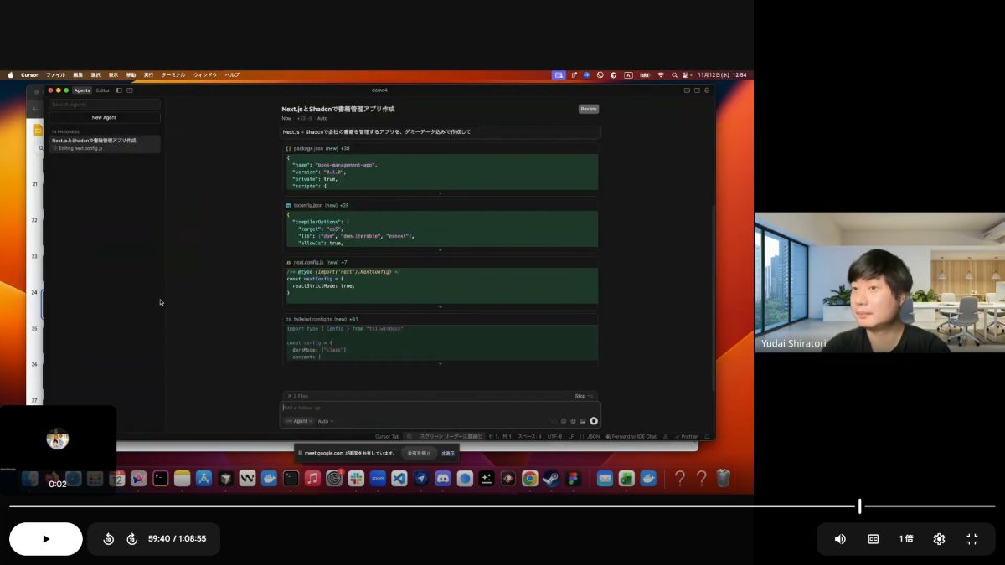This screenshot has width=1005, height=565.
Task: Toggle fullscreen mode for the video
Action: click(971, 539)
